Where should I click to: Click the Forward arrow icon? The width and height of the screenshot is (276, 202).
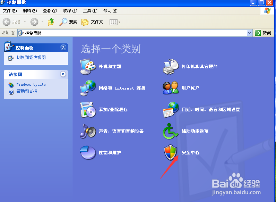34,22
